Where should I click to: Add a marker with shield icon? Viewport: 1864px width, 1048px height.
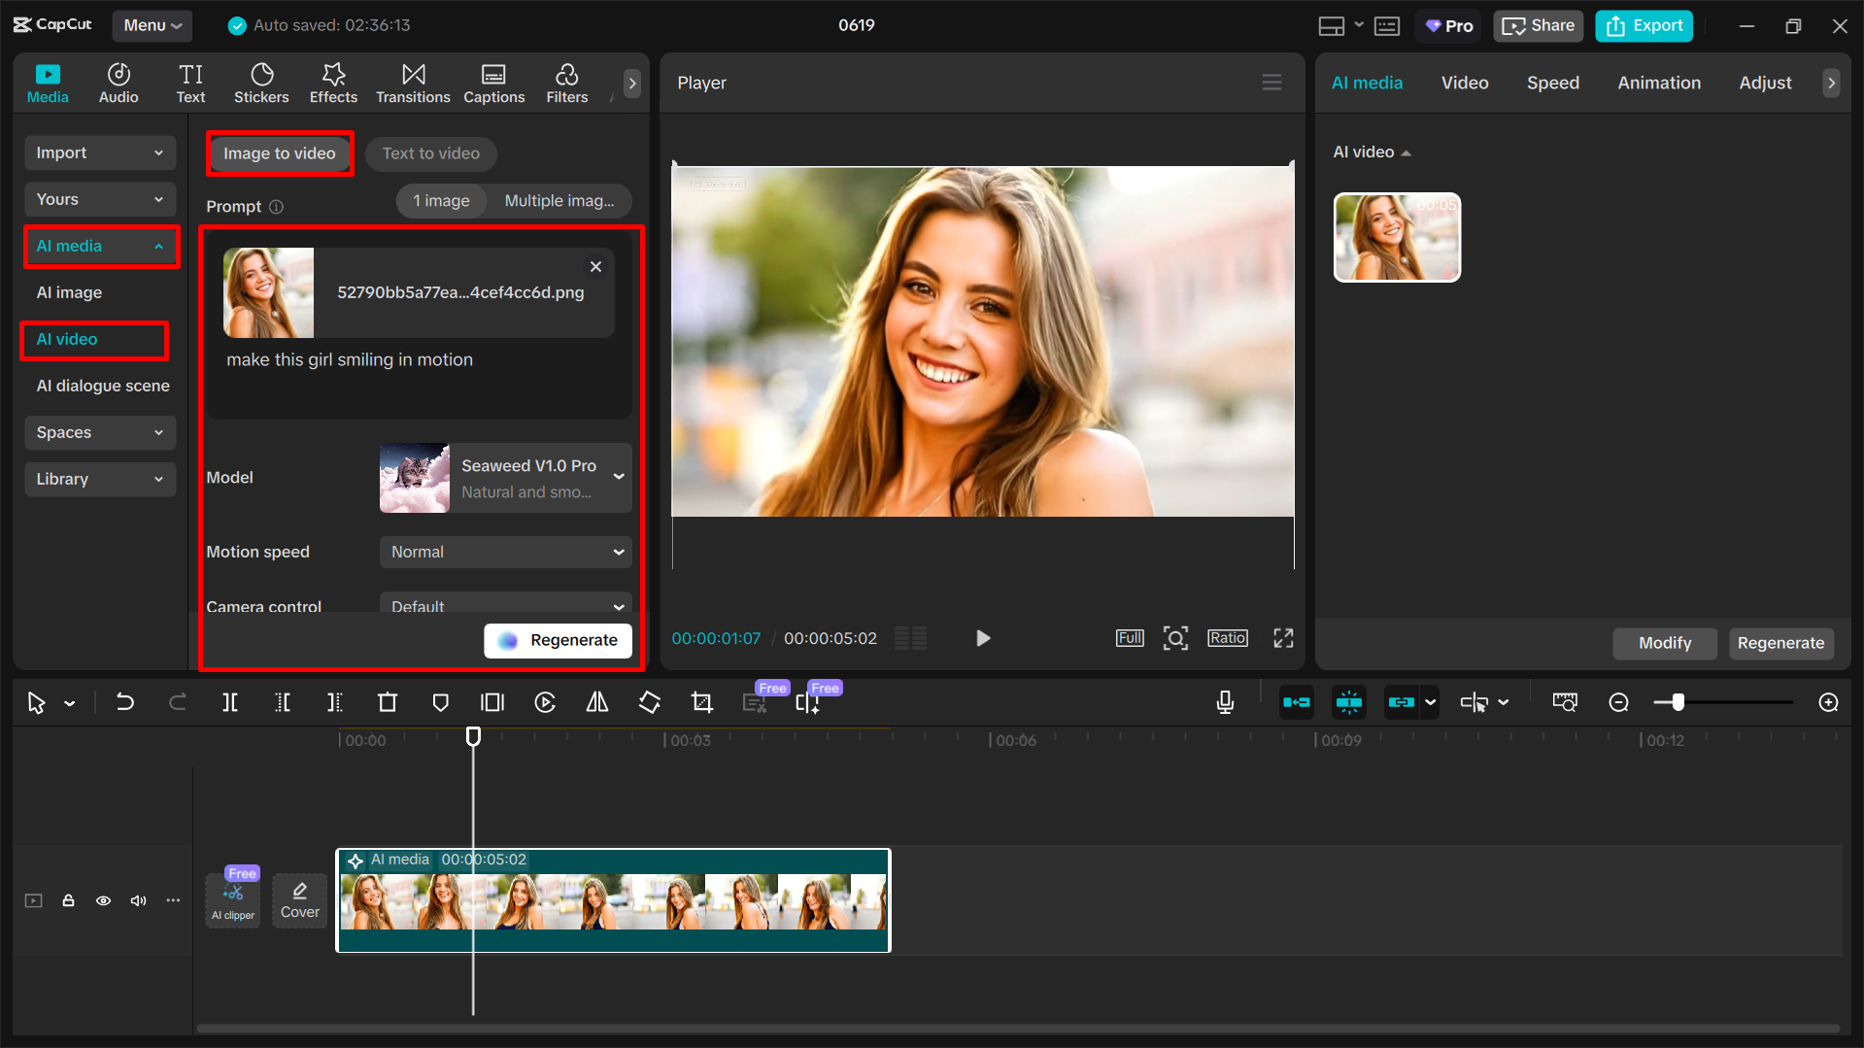pyautogui.click(x=440, y=702)
